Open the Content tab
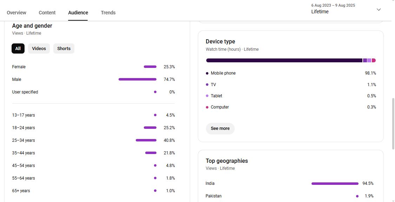 [x=47, y=13]
